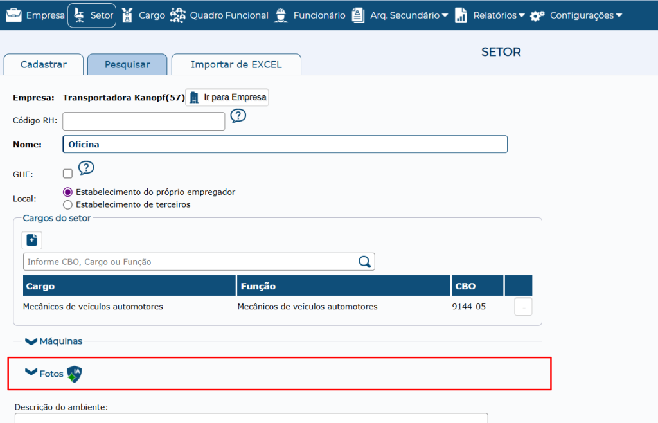Click the add cargo plus icon
This screenshot has height=423, width=658.
(x=31, y=240)
